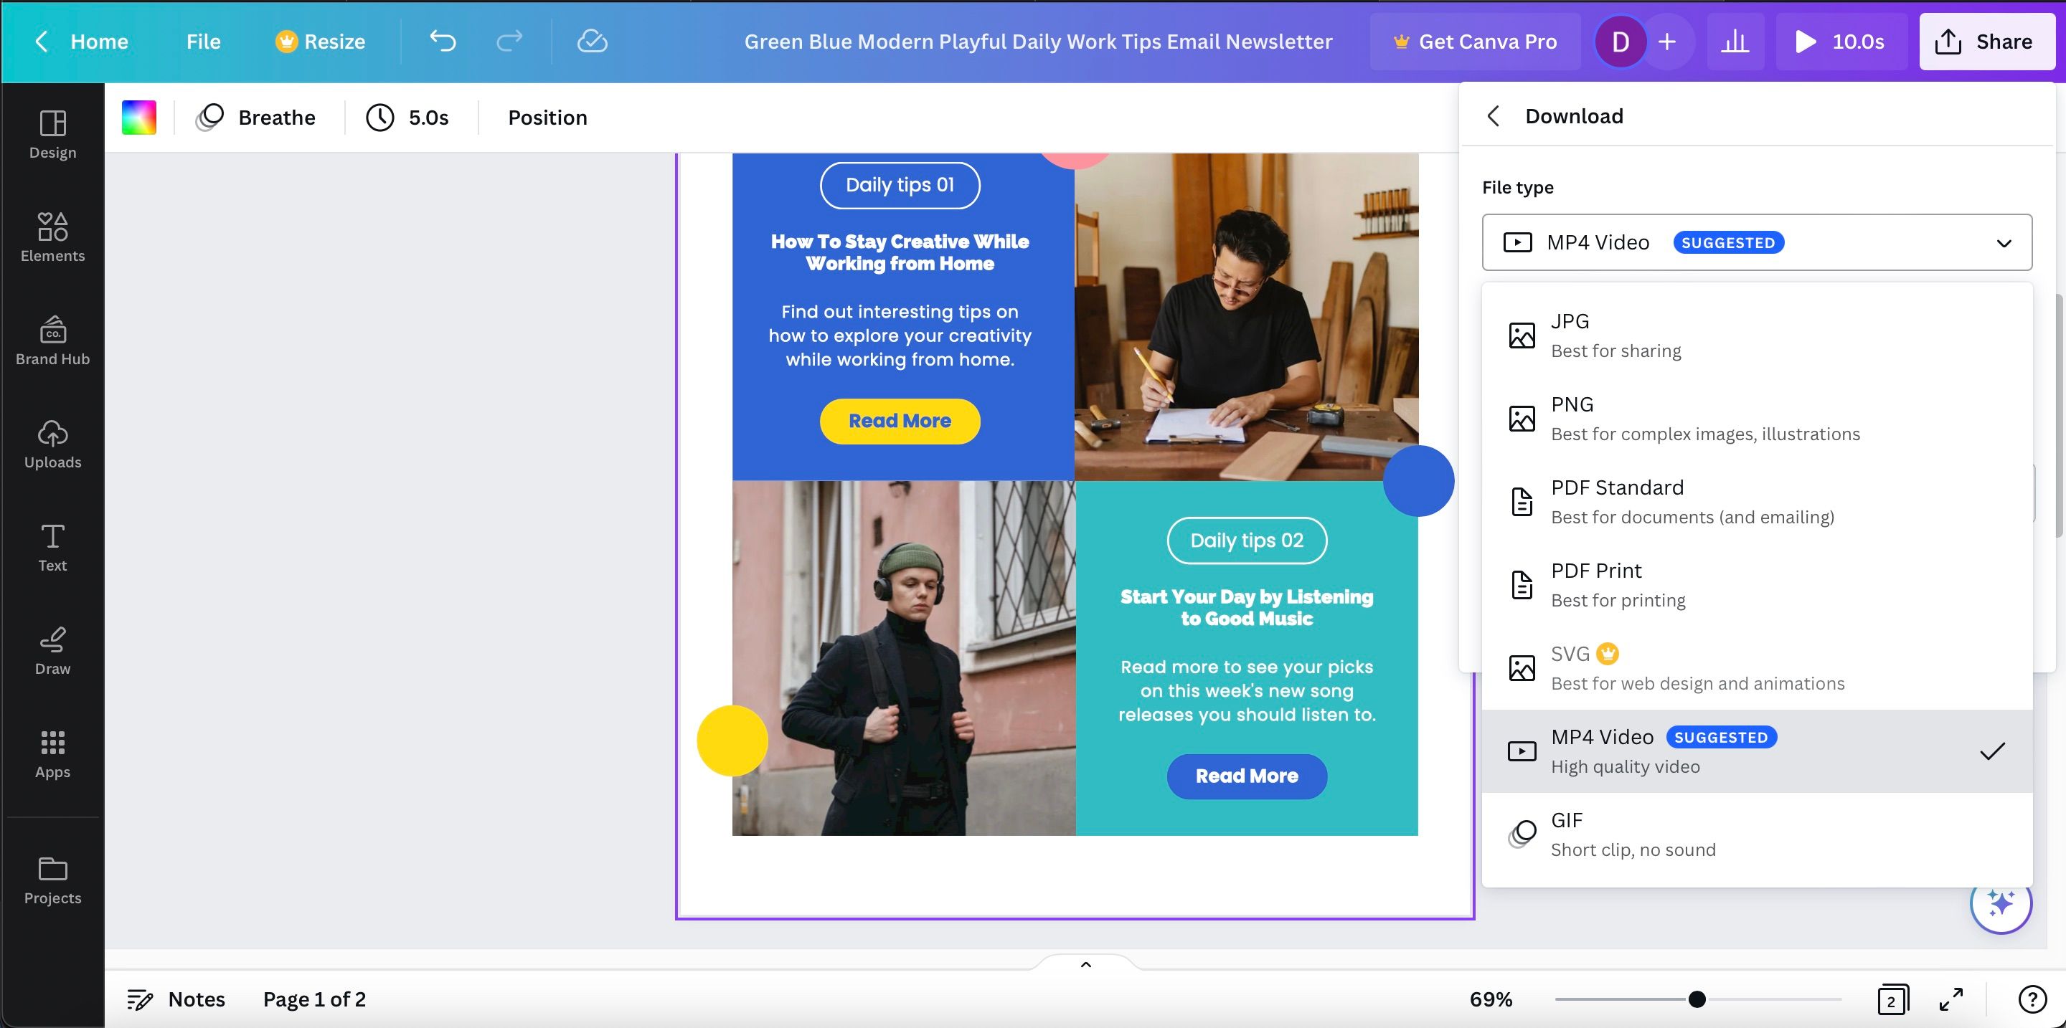Click the back chevron in Download panel
The height and width of the screenshot is (1028, 2066).
1494,116
